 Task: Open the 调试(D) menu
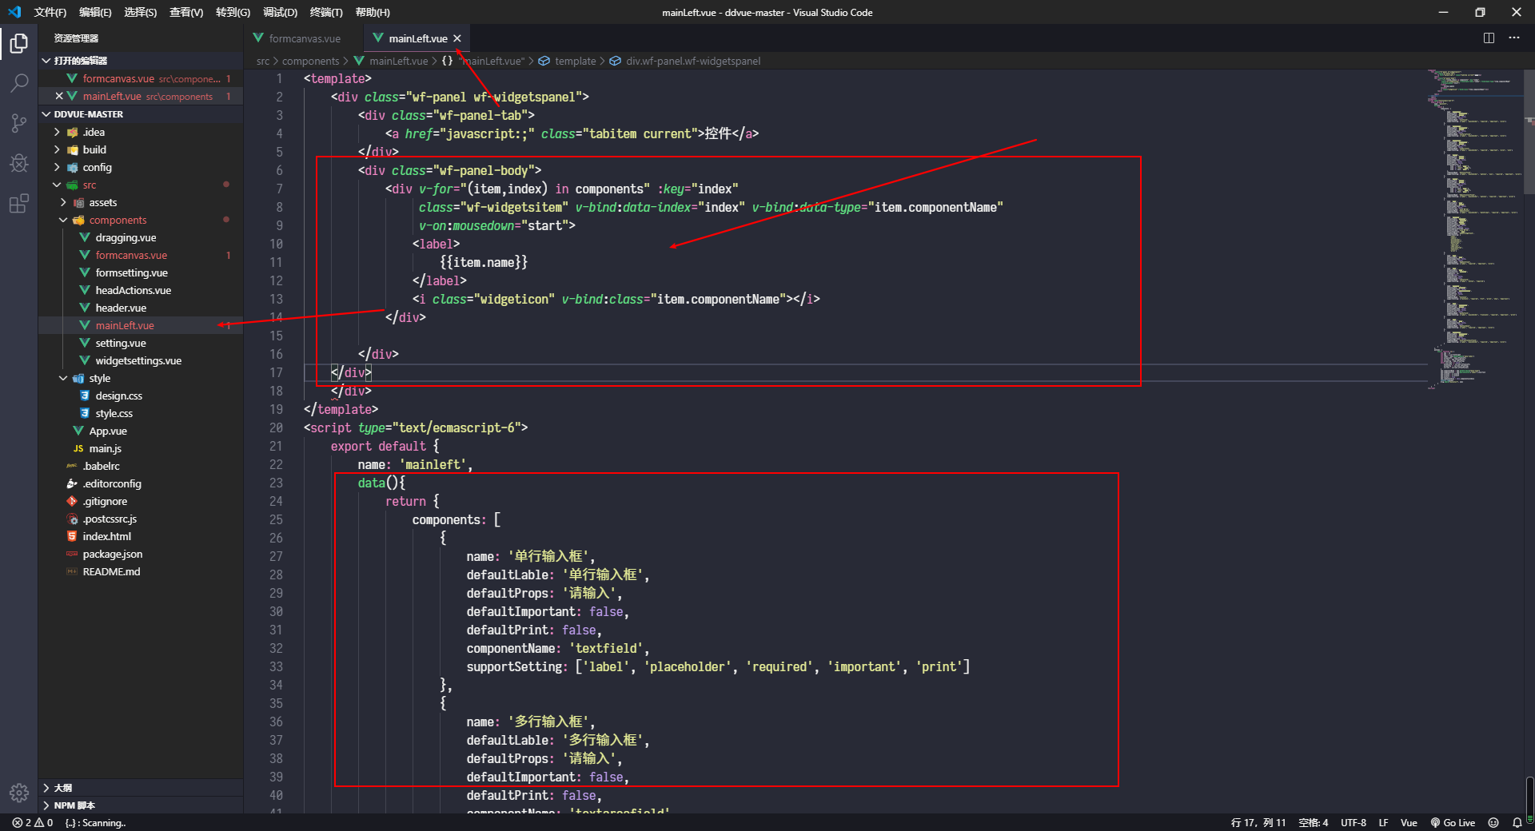[280, 12]
